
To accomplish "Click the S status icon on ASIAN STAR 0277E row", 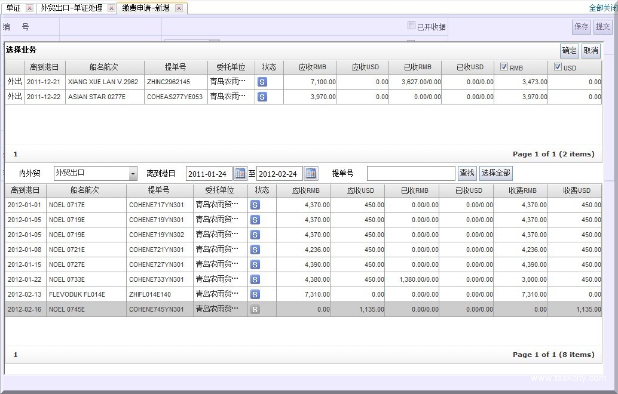I will pyautogui.click(x=261, y=97).
